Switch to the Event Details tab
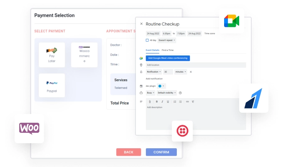286x167 pixels. pyautogui.click(x=153, y=50)
